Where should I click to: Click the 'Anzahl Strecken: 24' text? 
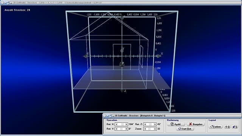pos(17,10)
